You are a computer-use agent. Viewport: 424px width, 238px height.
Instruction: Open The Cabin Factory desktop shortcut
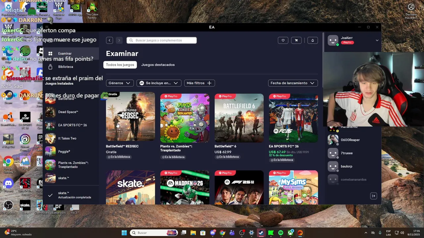(92, 11)
